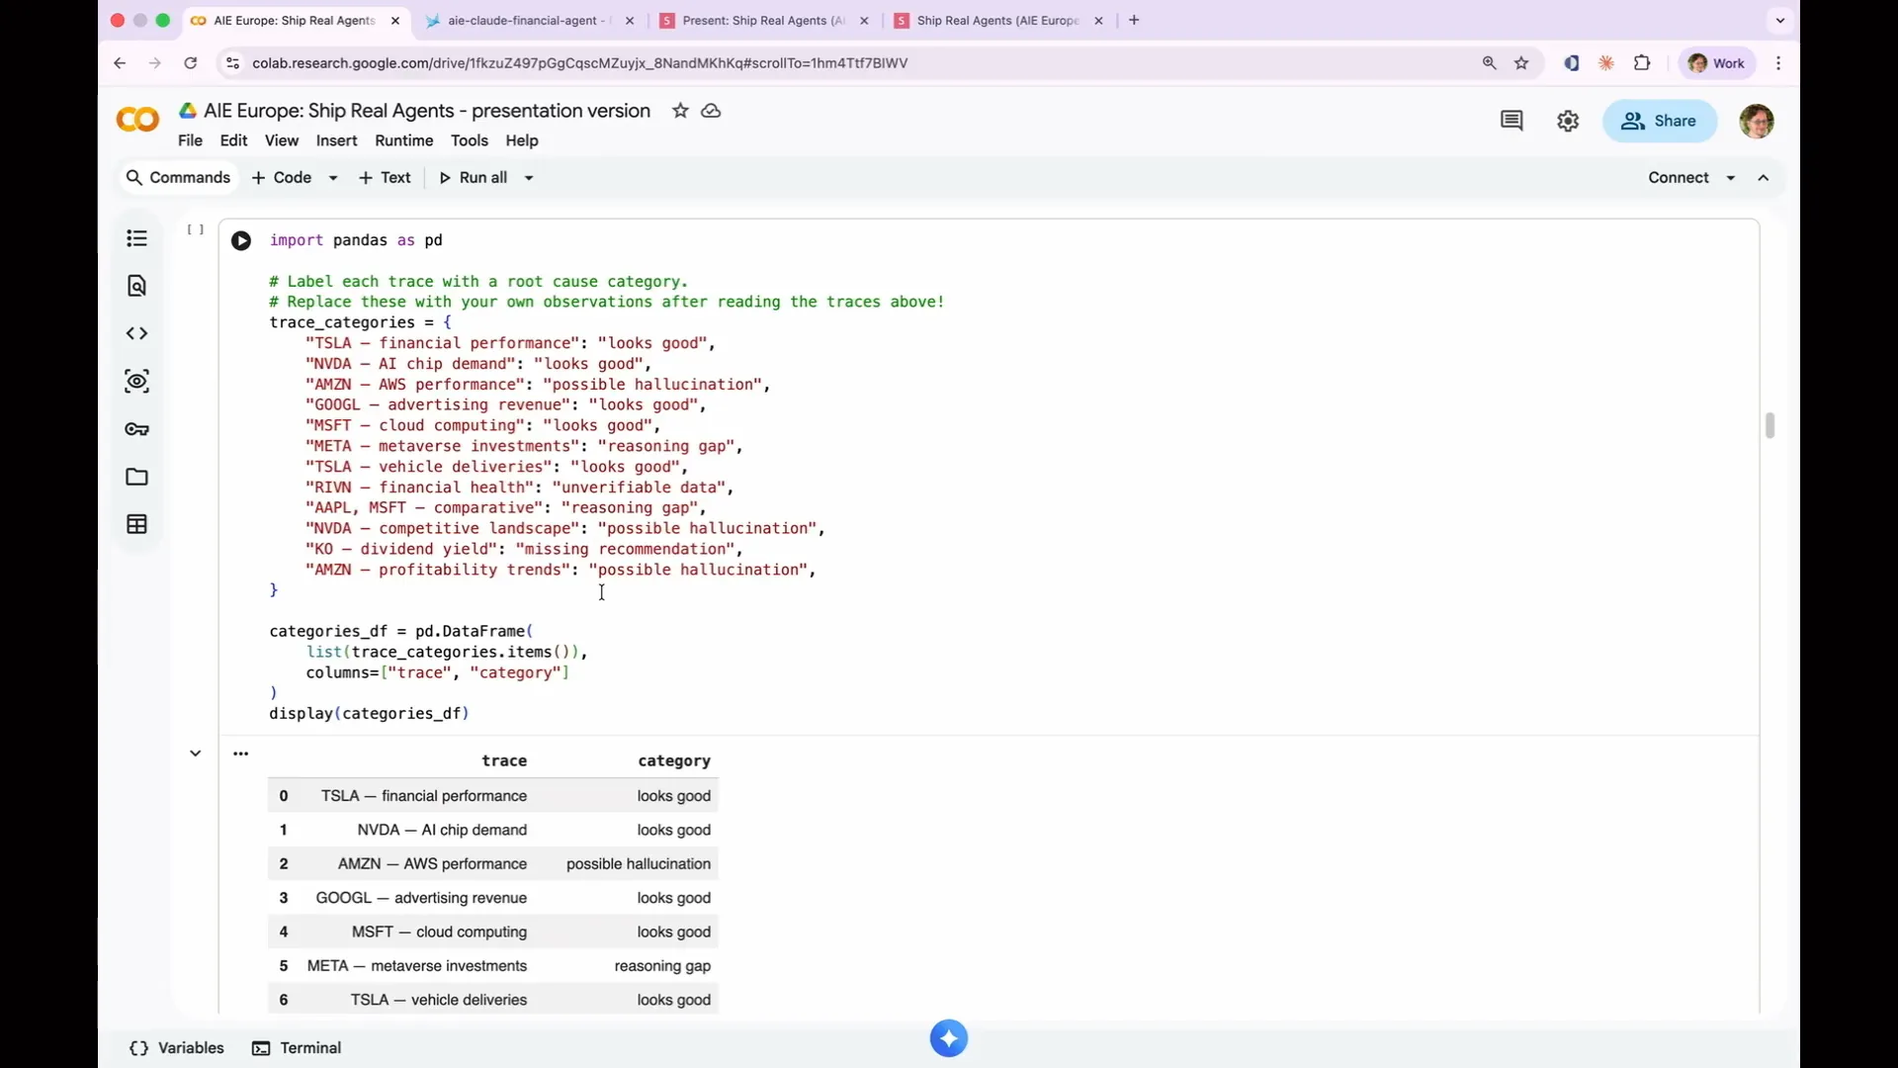
Task: Go back to the previous page
Action: point(120,63)
